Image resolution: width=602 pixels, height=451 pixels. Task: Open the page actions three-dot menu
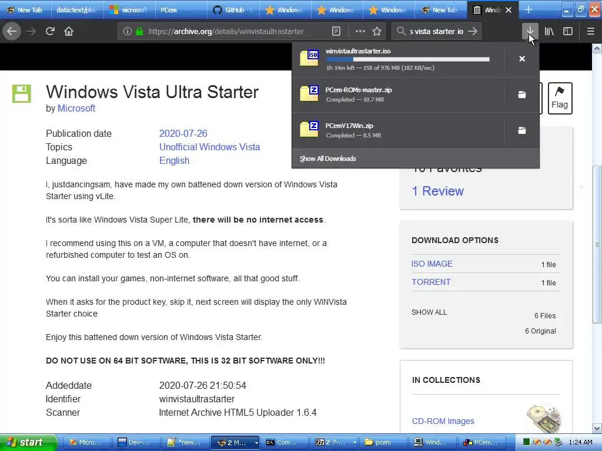pyautogui.click(x=360, y=32)
